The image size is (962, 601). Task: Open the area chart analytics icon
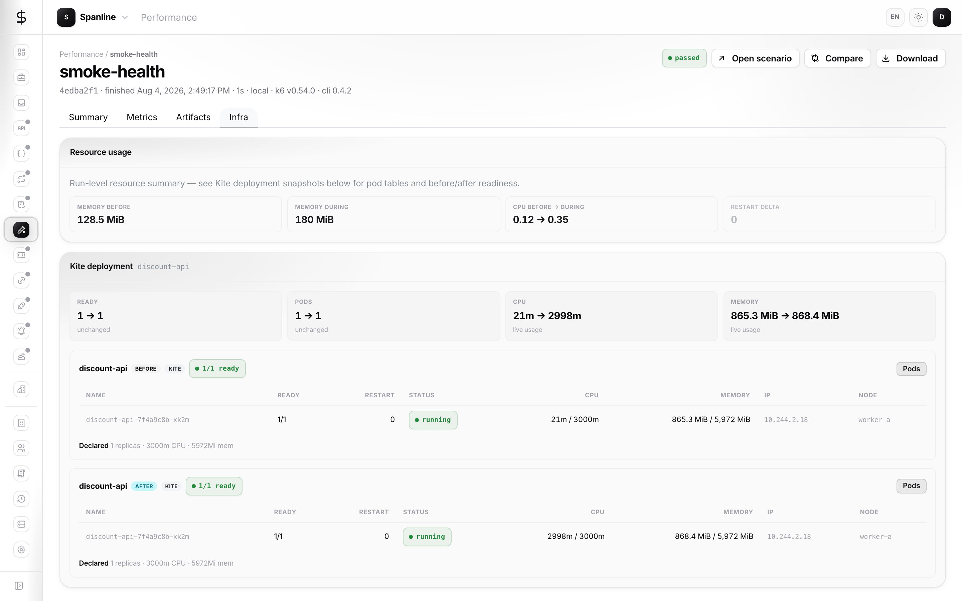click(x=21, y=357)
